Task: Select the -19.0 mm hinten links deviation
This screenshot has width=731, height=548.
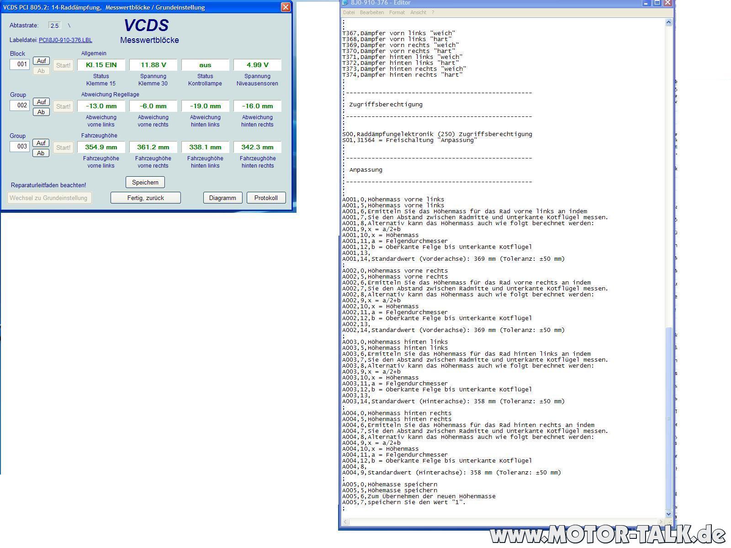Action: (x=205, y=106)
